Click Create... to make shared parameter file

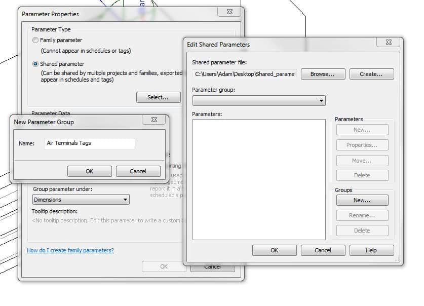coord(371,74)
